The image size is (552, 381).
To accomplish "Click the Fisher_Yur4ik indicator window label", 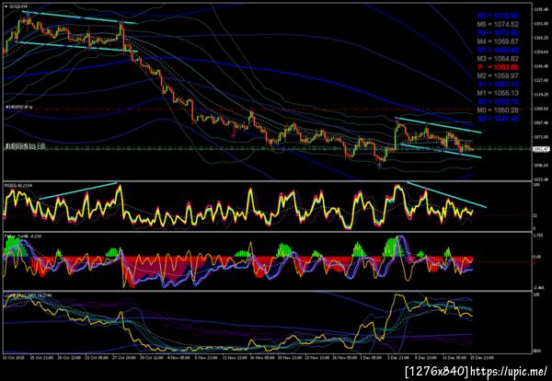I will coord(23,236).
